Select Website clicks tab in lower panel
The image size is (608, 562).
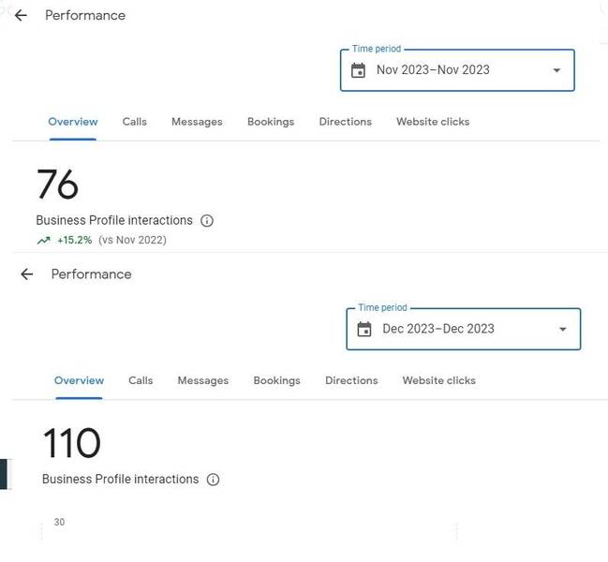coord(439,380)
